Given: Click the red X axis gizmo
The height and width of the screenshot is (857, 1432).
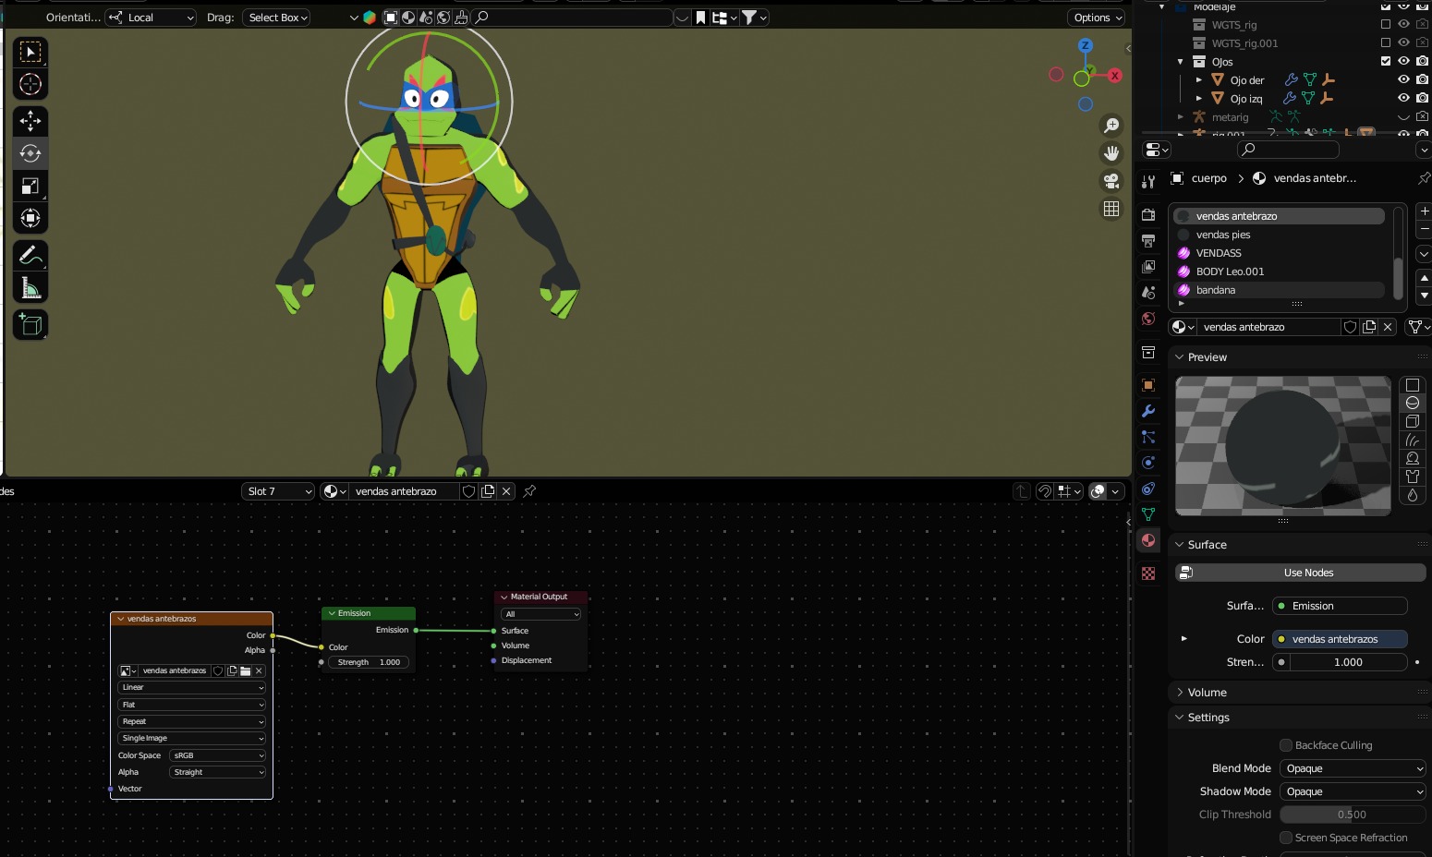Looking at the screenshot, I should click(1115, 76).
